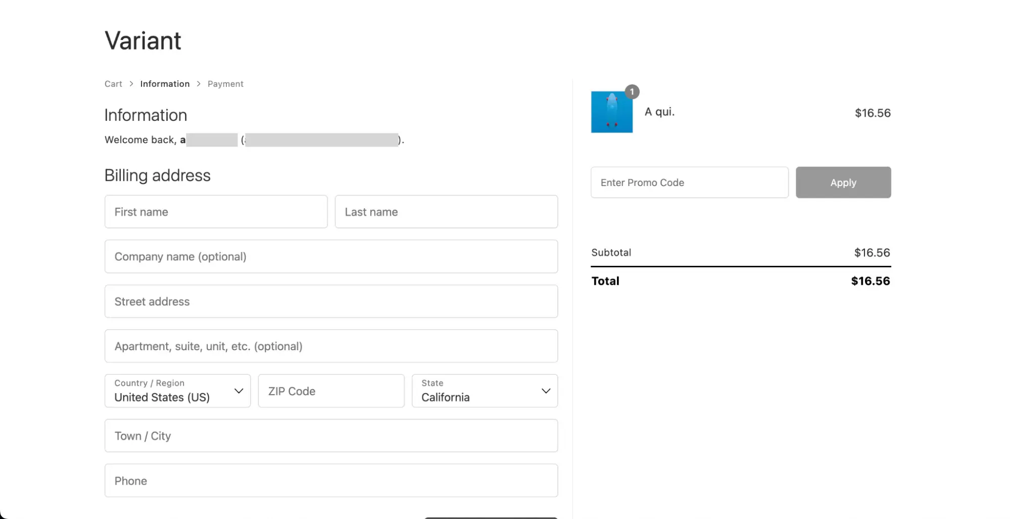Go back to Cart breadcrumb
Image resolution: width=1010 pixels, height=519 pixels.
(113, 84)
